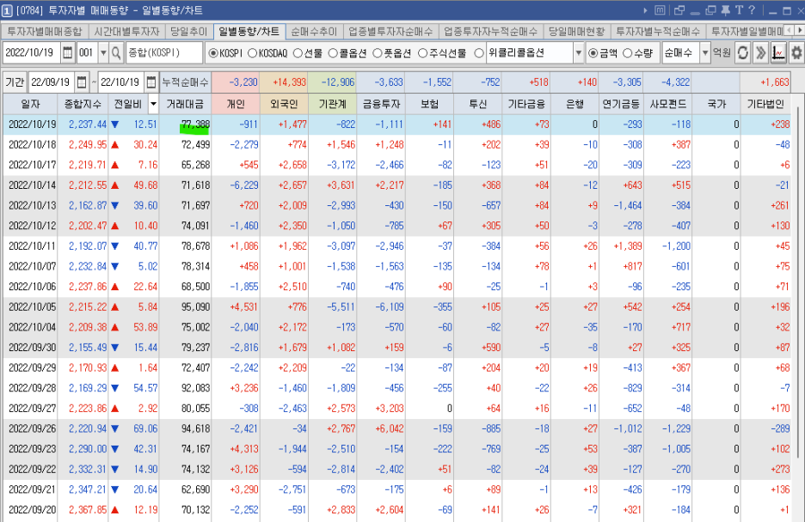Select the KOSPI radio button

click(213, 52)
